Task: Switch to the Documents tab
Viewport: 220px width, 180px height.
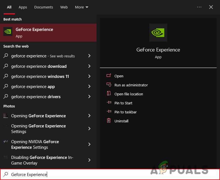Action: 44,7
